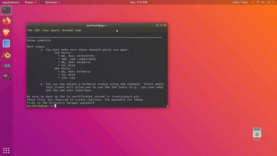The height and width of the screenshot is (156, 277).
Task: Click the network speed indicator
Action: coord(240,2)
